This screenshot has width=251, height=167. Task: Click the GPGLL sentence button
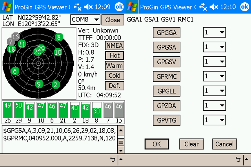coord(167,91)
